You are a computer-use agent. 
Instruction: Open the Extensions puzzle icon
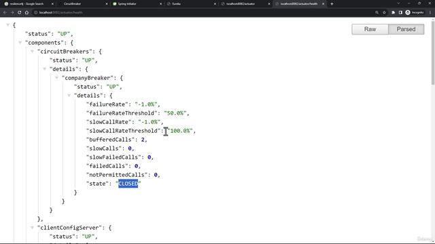click(393, 12)
